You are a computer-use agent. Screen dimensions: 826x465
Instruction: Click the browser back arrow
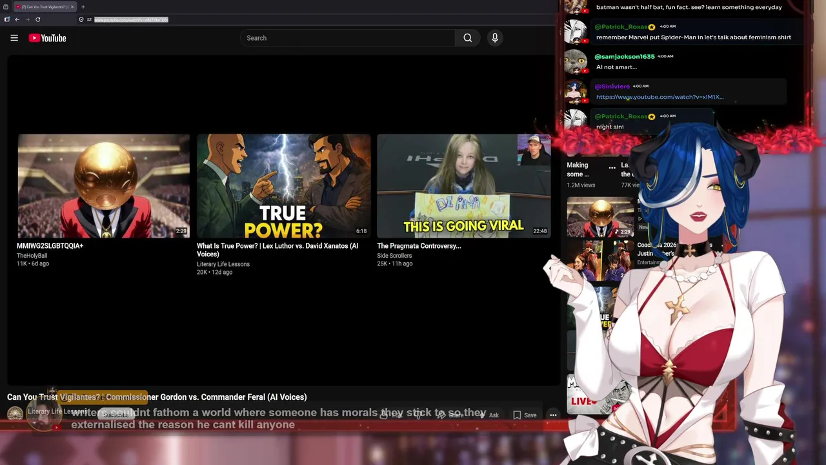[17, 19]
